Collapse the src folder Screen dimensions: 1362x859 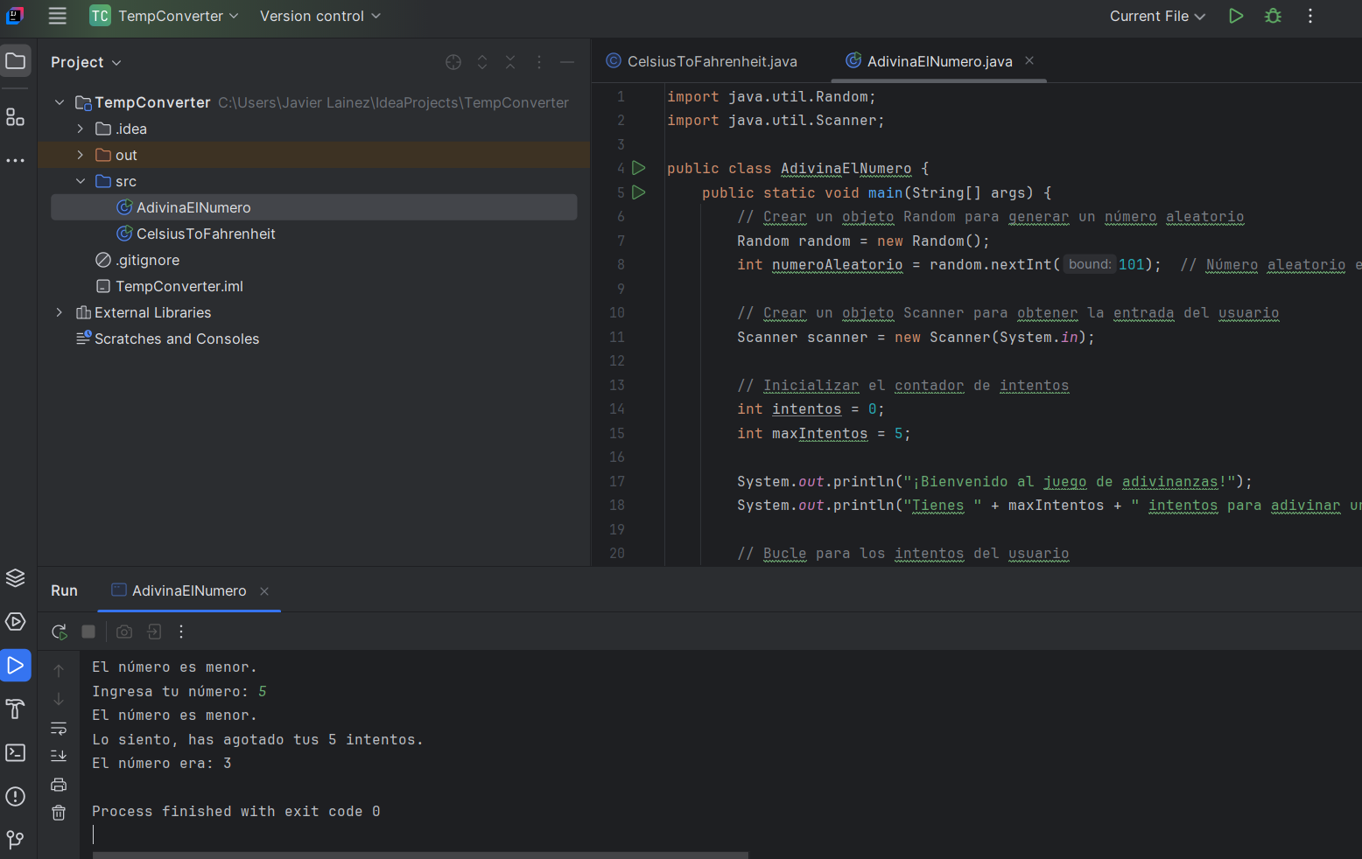(x=81, y=181)
